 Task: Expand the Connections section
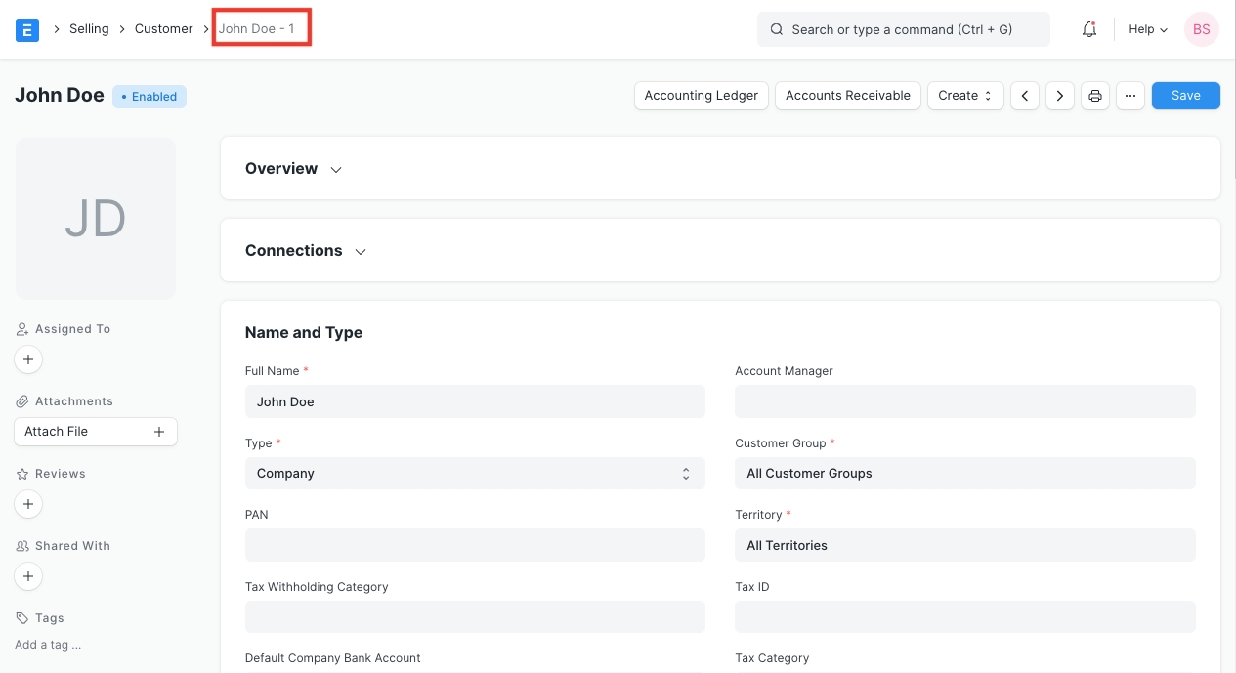coord(305,251)
